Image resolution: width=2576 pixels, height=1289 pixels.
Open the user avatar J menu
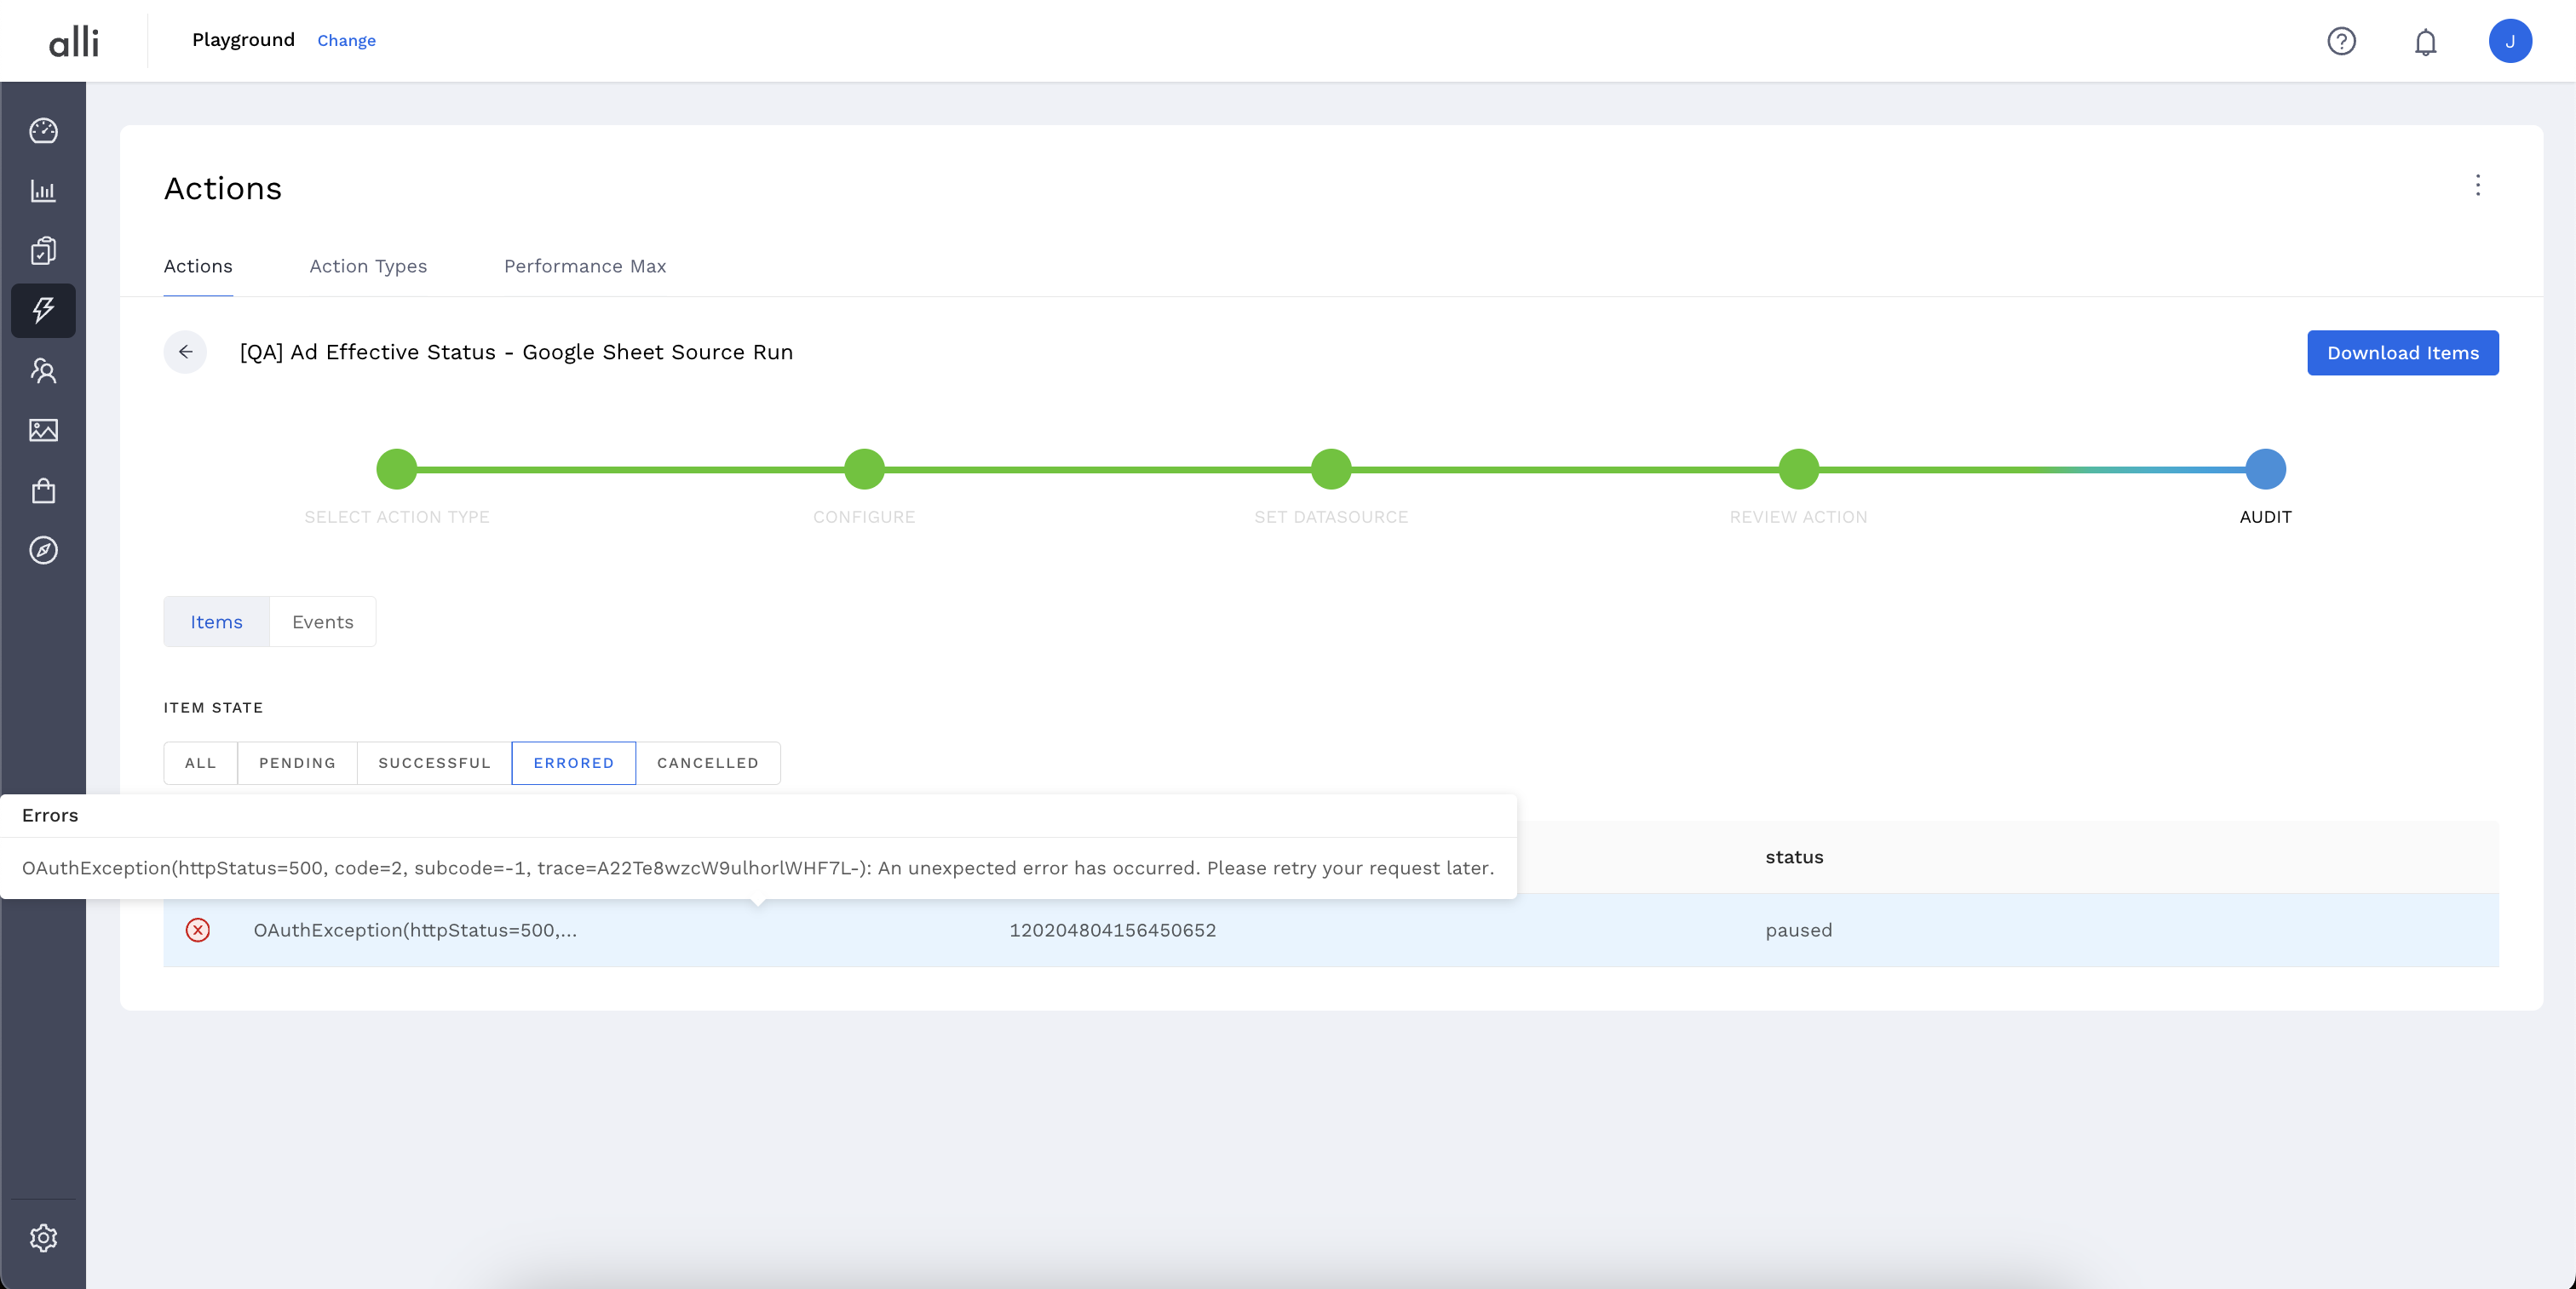point(2509,41)
